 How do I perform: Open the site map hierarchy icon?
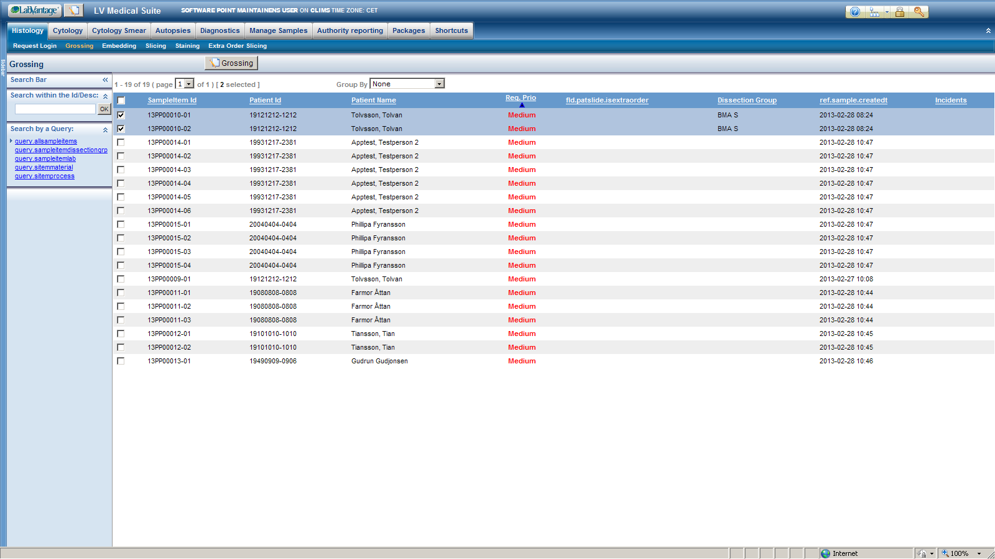[874, 12]
